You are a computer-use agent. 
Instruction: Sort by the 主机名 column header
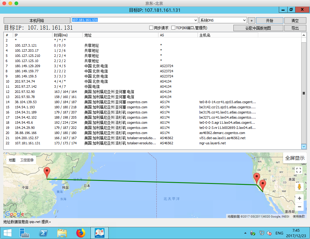pos(228,35)
